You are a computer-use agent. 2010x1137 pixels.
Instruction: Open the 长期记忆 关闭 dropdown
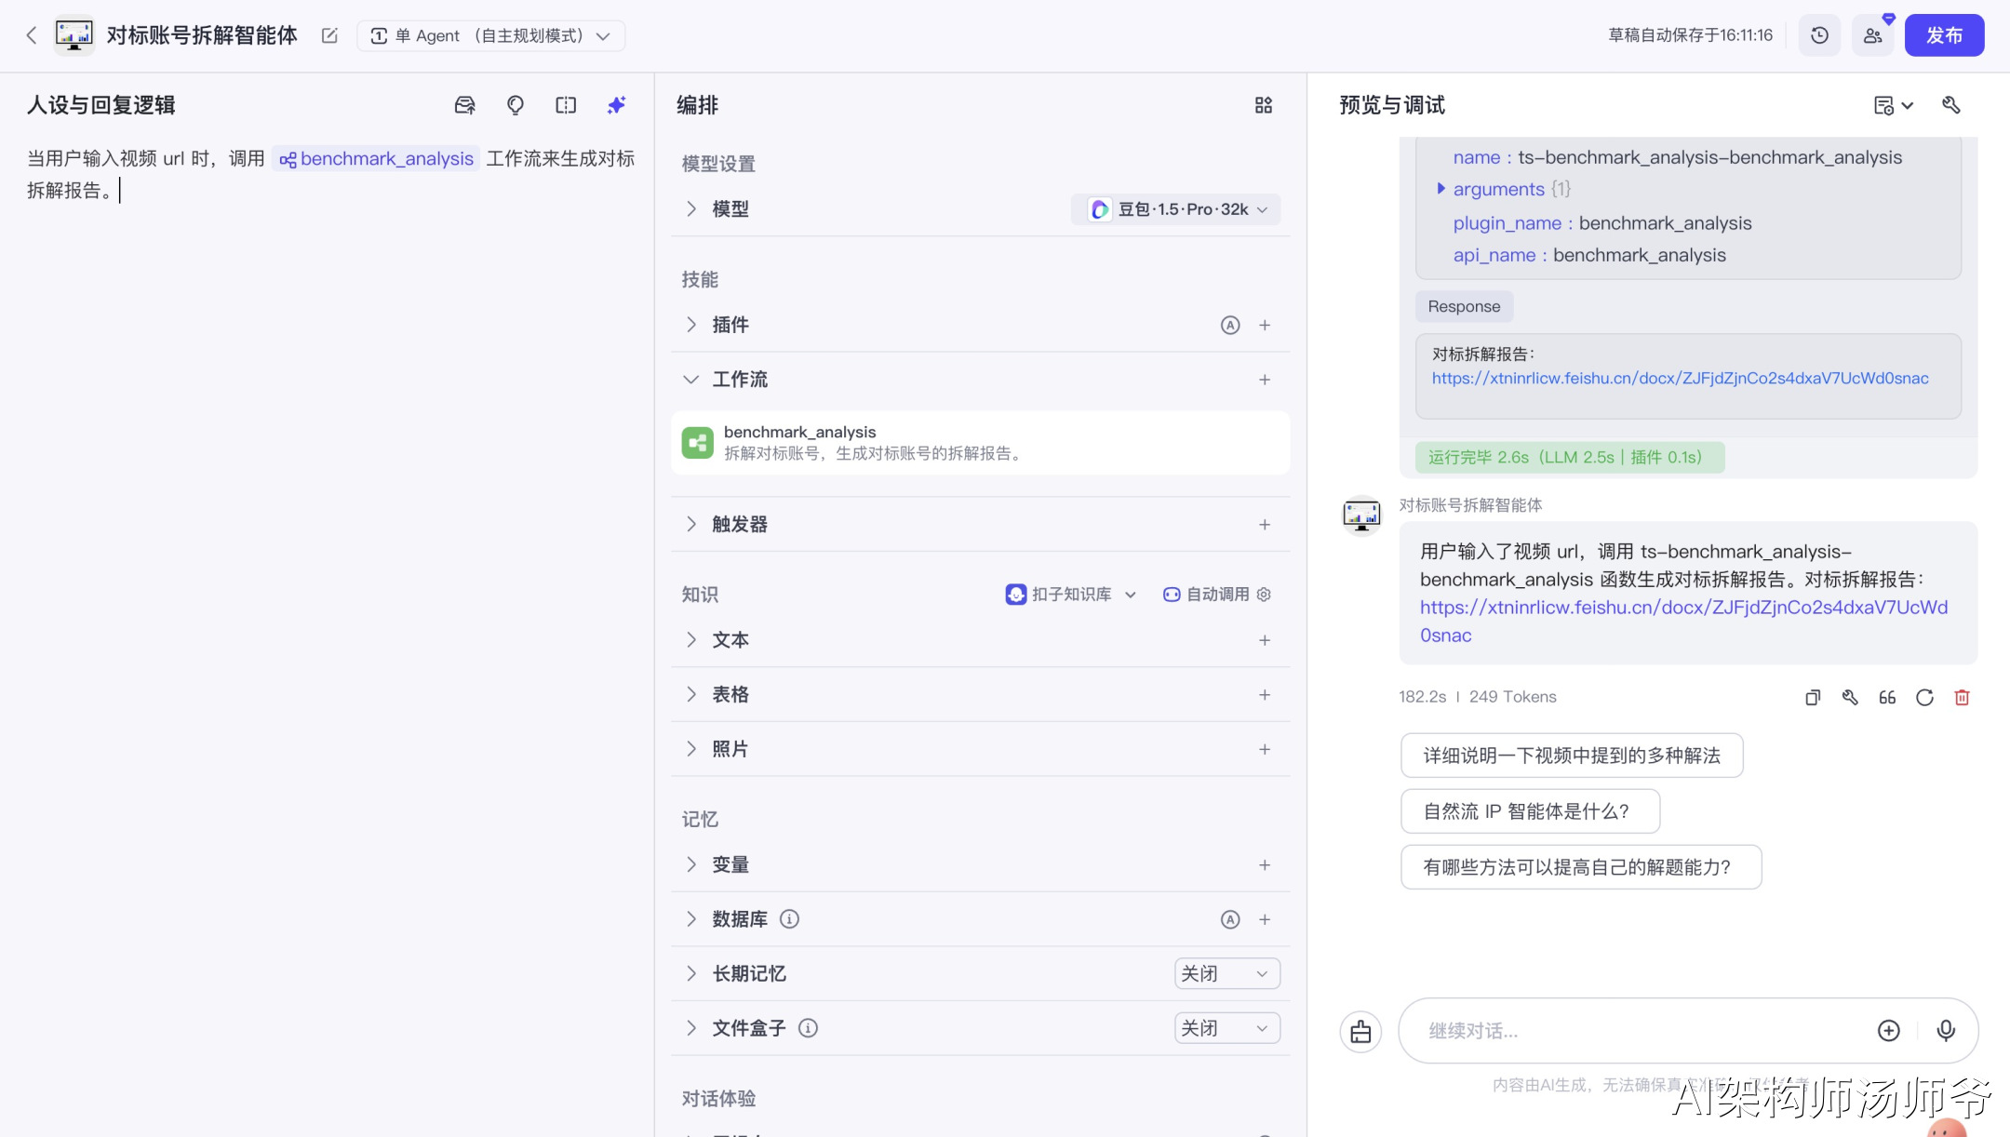[1226, 973]
